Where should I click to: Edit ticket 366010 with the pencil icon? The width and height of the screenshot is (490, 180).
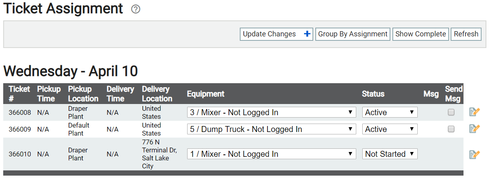[475, 154]
